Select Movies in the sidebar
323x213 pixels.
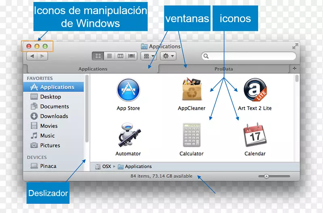(54, 126)
